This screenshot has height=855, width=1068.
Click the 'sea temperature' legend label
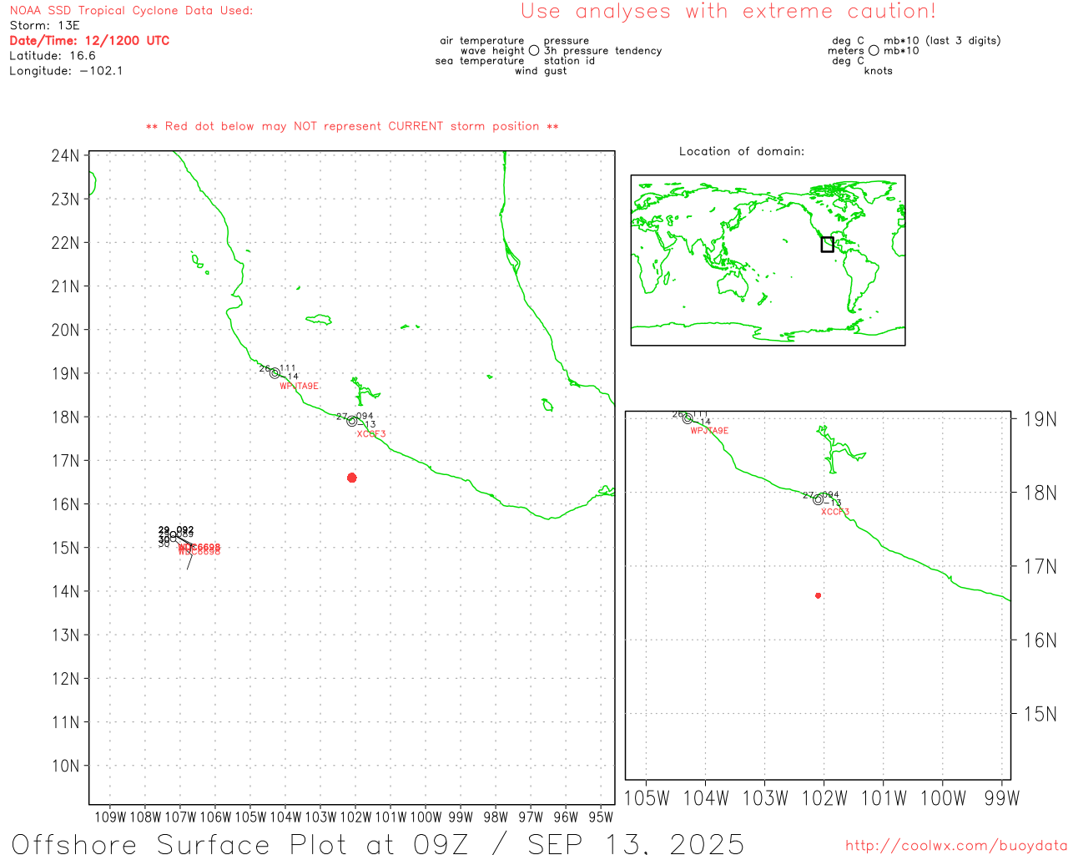[x=480, y=61]
